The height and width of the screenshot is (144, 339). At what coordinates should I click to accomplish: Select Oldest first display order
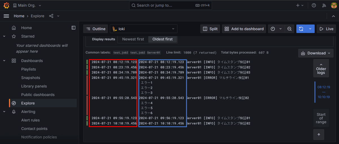[x=162, y=39]
